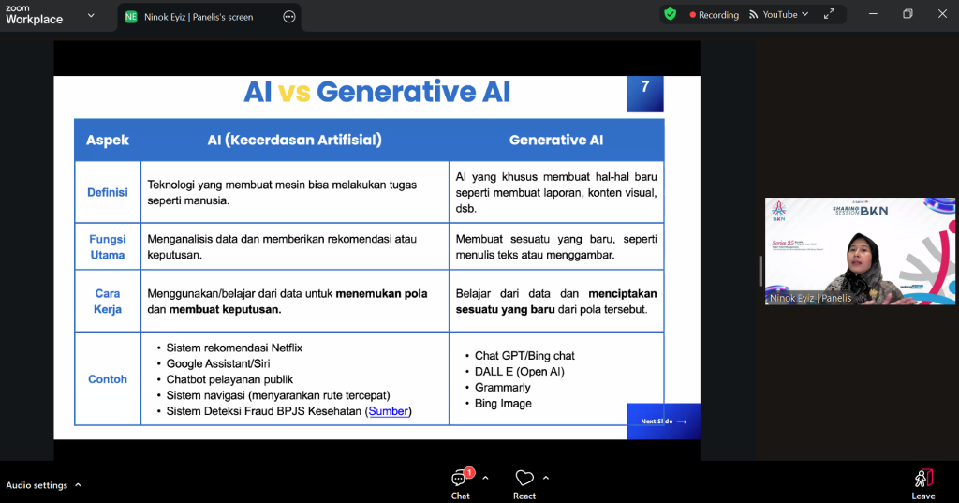959x503 pixels.
Task: Click the NE avatar badge on the tab
Action: (131, 17)
